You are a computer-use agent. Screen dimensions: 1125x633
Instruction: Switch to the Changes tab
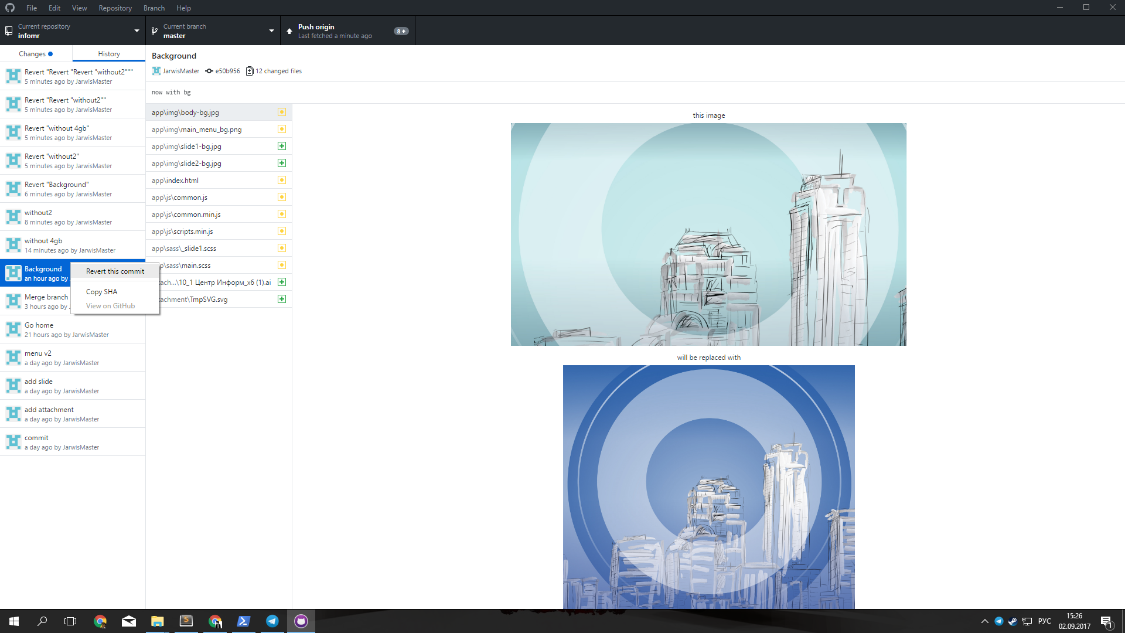[36, 54]
